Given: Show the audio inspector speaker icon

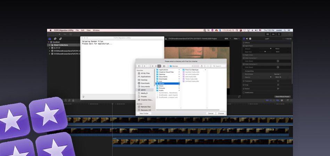Looking at the screenshot, I should point(247,38).
